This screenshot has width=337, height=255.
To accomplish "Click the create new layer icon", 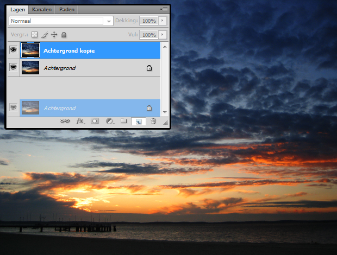I will click(x=138, y=122).
